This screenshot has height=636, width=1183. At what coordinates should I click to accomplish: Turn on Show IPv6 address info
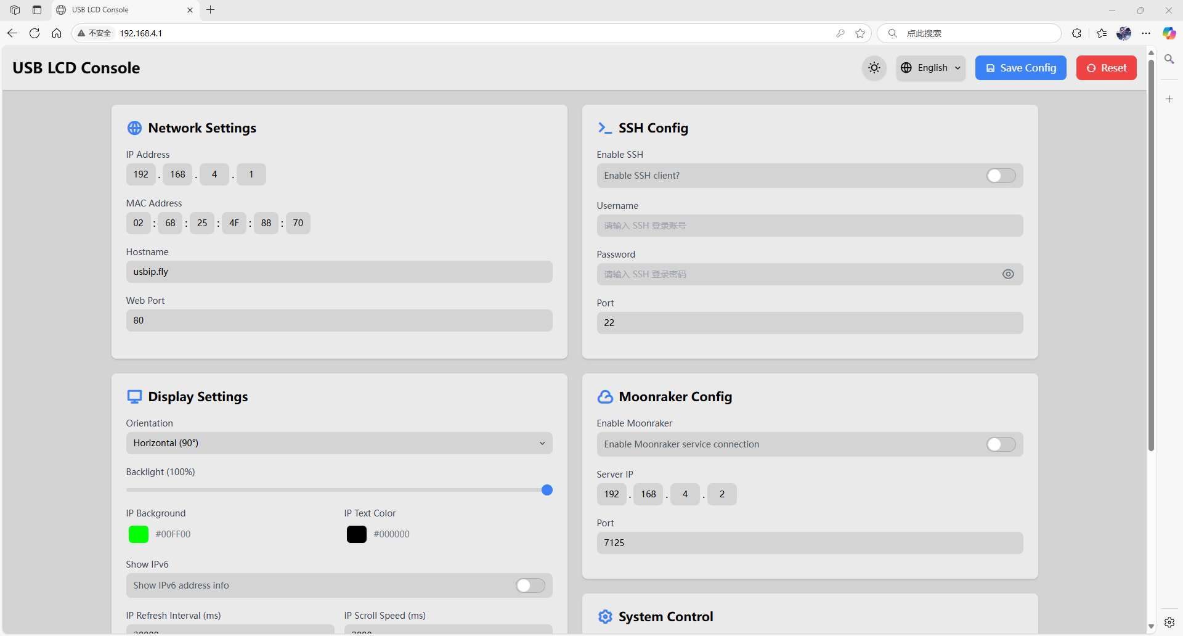[x=530, y=585]
